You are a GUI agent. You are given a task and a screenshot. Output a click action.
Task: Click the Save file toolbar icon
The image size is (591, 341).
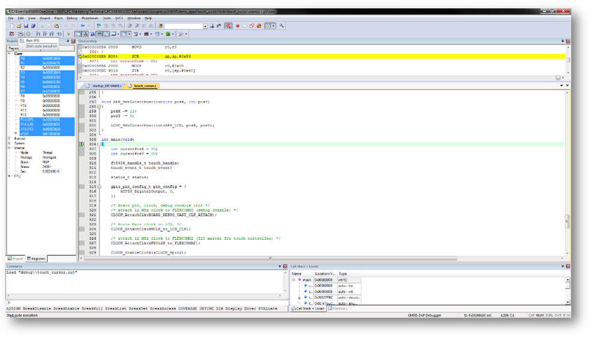coord(26,26)
